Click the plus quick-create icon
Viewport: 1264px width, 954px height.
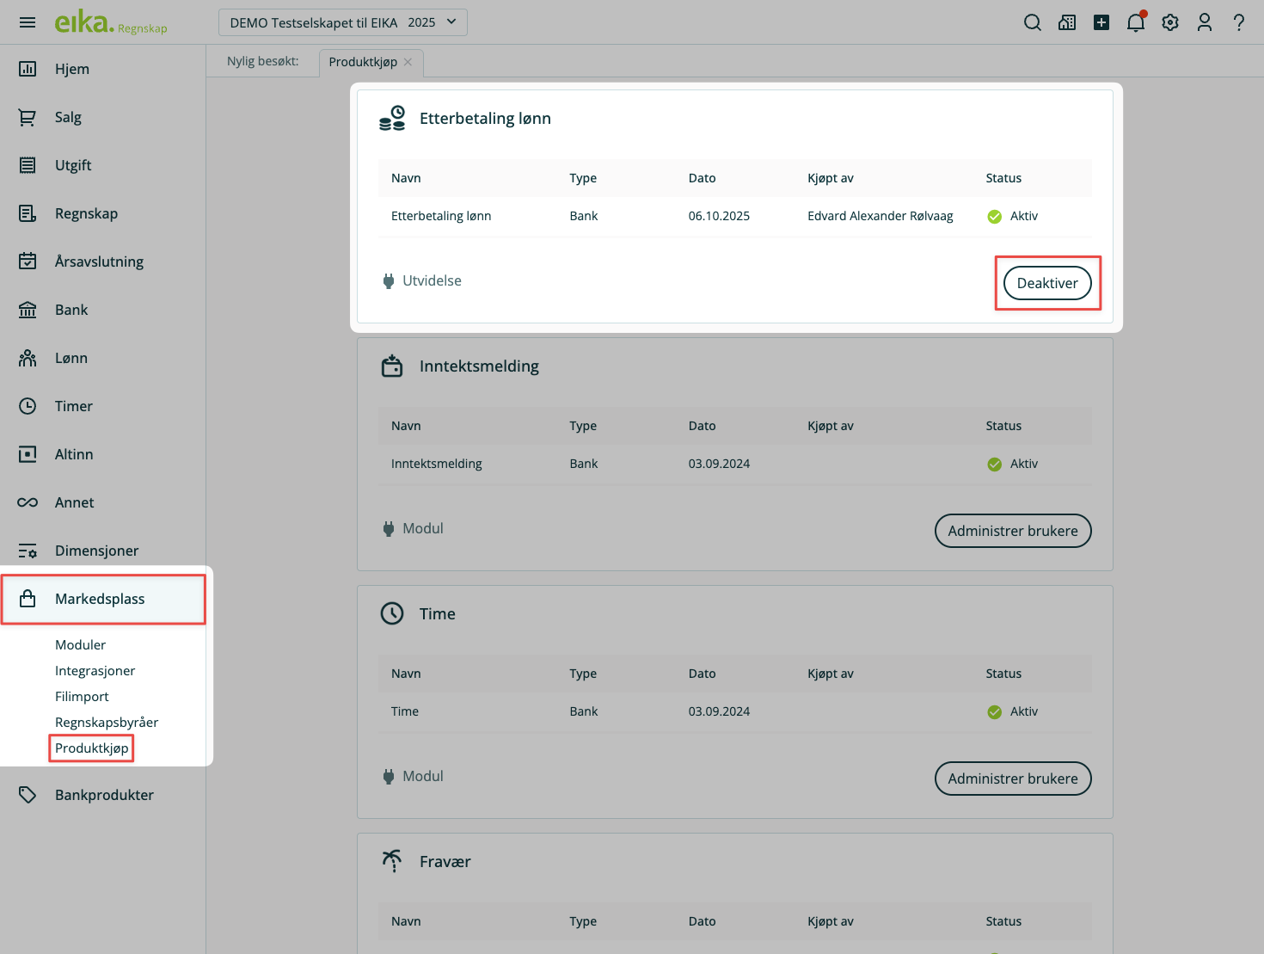click(1101, 22)
